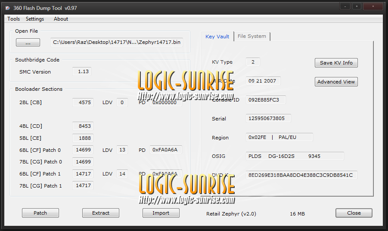Screen dimensions: 388x231
Task: Click the DVD Key field 8ED269E318BAA8DD...
Action: tap(301, 175)
